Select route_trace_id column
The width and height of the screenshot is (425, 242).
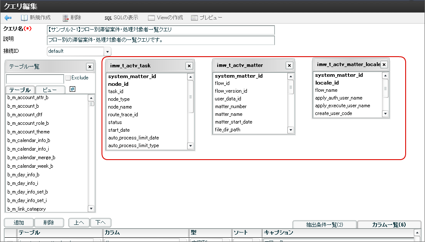point(123,115)
